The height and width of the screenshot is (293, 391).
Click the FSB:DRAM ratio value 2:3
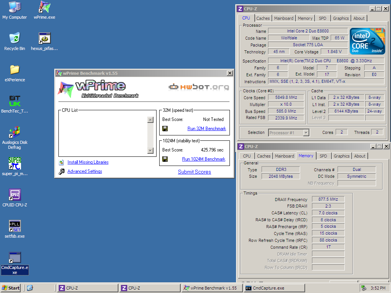pyautogui.click(x=328, y=206)
